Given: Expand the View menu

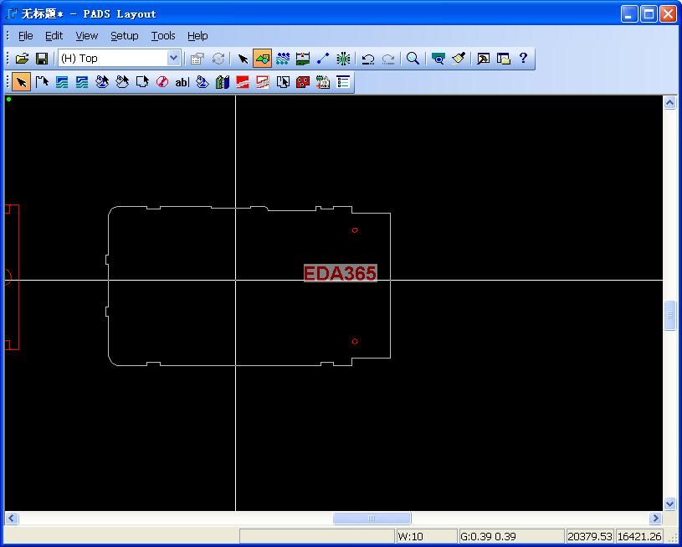Looking at the screenshot, I should [86, 36].
